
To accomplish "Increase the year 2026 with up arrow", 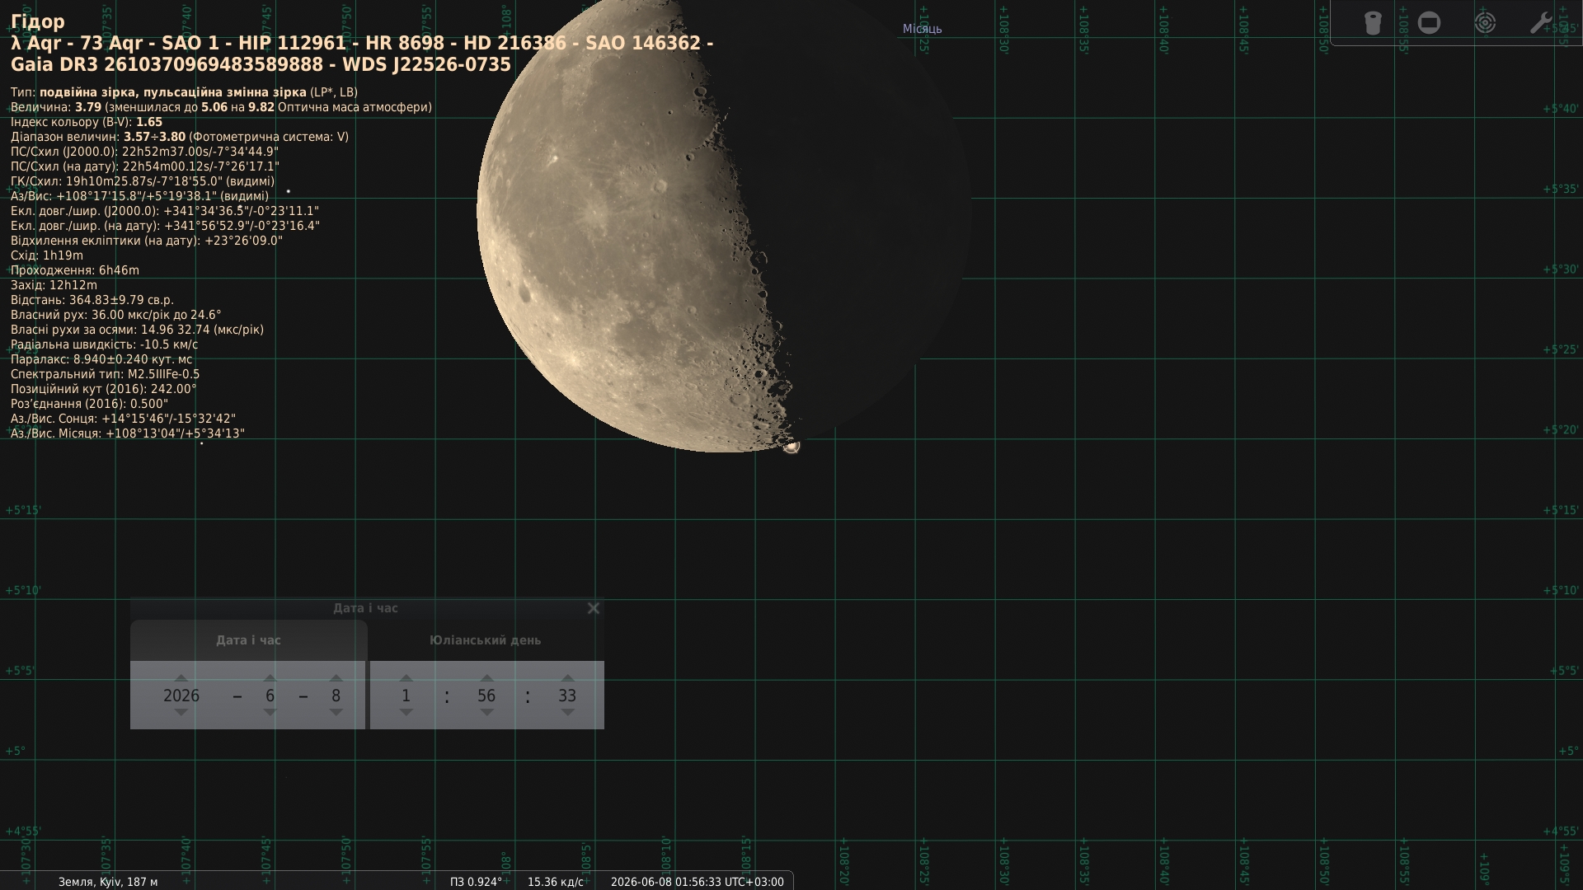I will [181, 678].
